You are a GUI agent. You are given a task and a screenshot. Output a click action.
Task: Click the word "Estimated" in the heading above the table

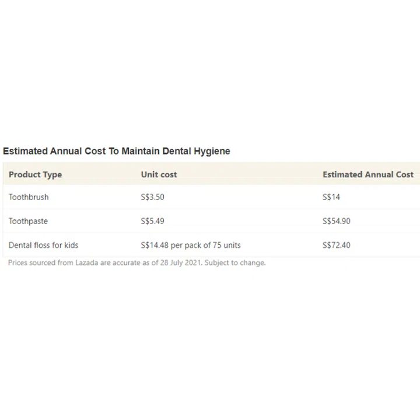click(23, 151)
